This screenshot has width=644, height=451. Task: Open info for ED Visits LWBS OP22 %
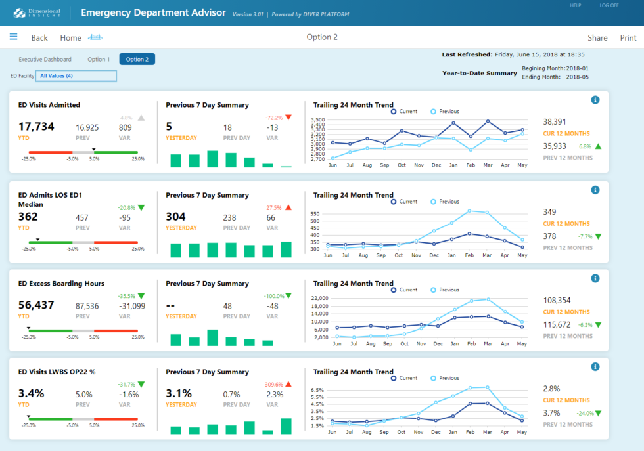595,366
